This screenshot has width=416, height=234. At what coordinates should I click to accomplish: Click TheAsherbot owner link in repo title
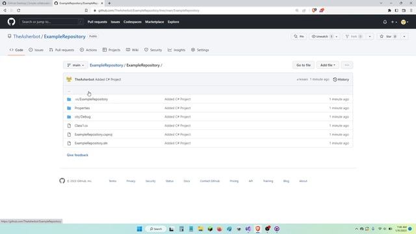pyautogui.click(x=27, y=36)
